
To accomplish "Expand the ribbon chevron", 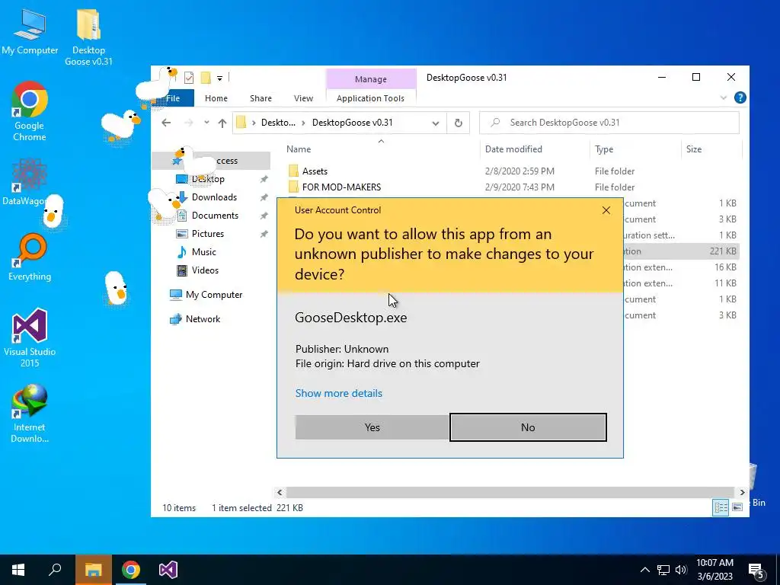I will pos(724,97).
